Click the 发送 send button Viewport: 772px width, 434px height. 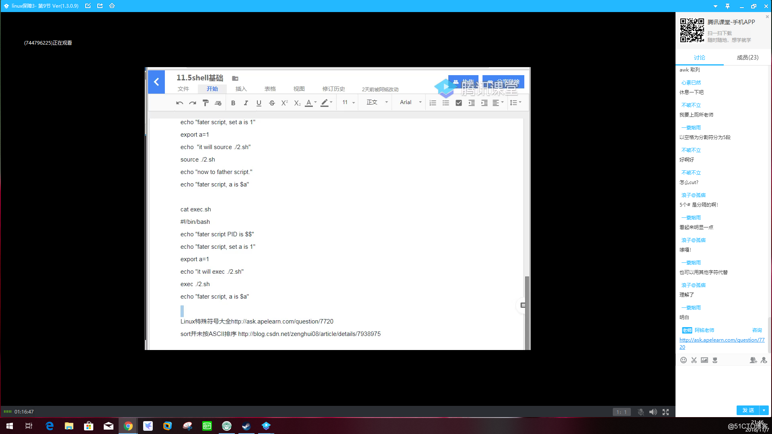(748, 410)
